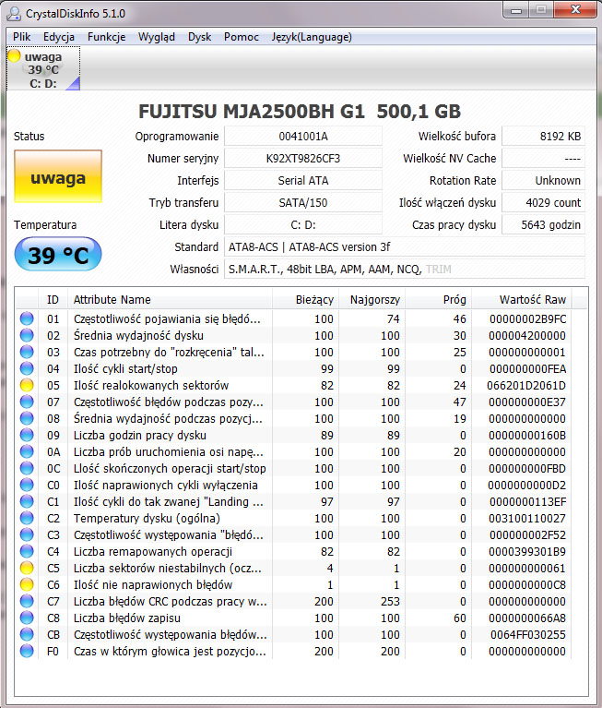The width and height of the screenshot is (602, 708).
Task: Click the blue status icon of row 01
Action: [x=27, y=318]
